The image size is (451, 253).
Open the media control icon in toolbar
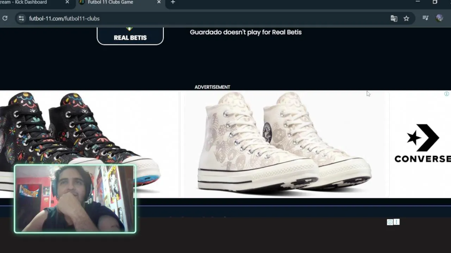tap(425, 18)
